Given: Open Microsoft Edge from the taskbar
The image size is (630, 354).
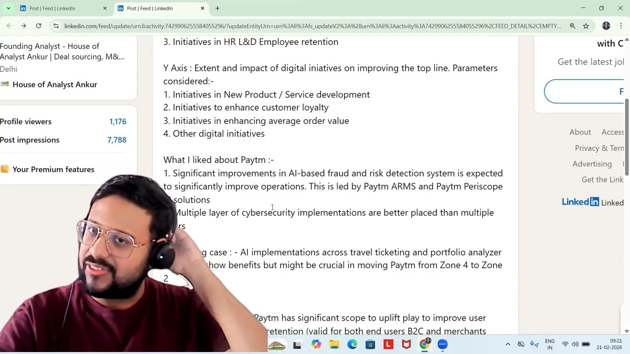Looking at the screenshot, I should click(x=352, y=345).
